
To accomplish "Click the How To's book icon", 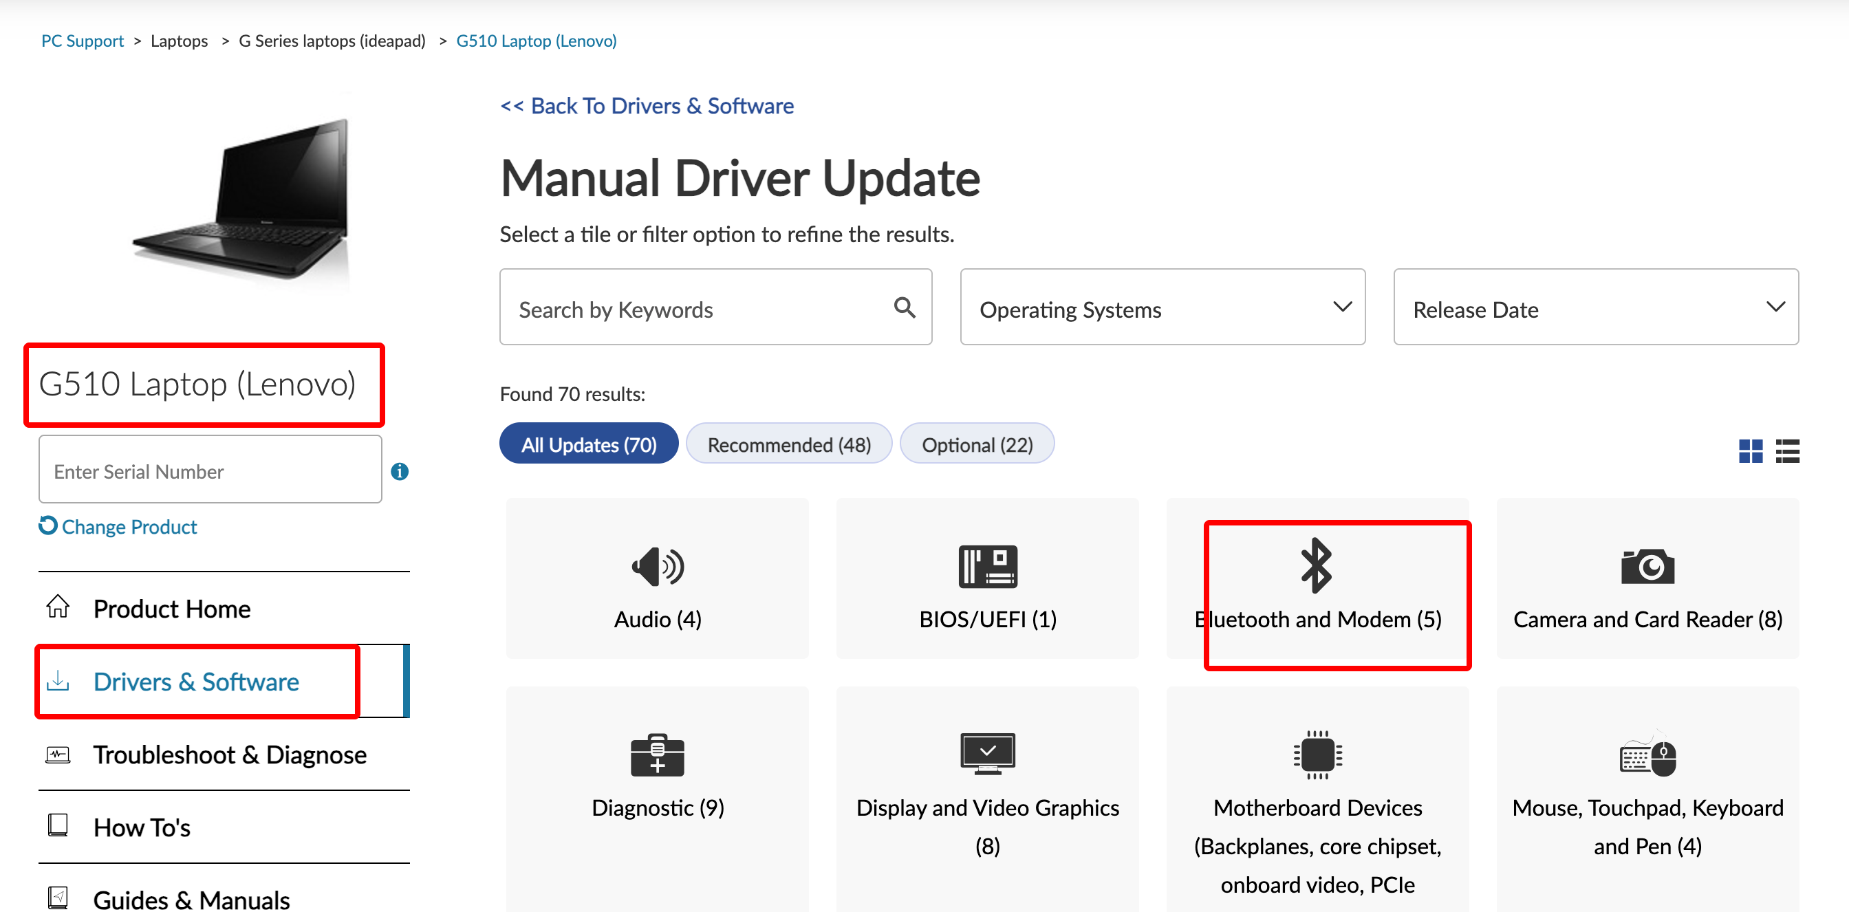I will pyautogui.click(x=58, y=826).
